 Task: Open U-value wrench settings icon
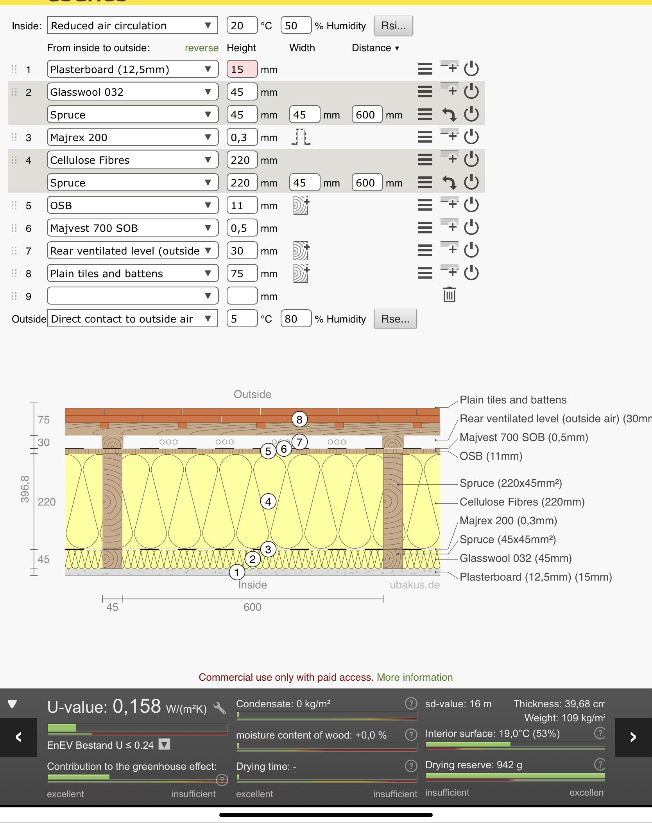coord(220,708)
